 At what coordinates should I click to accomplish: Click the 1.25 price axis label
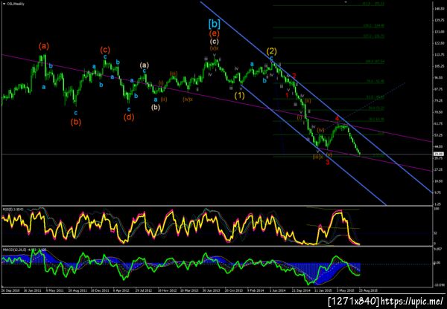click(439, 204)
